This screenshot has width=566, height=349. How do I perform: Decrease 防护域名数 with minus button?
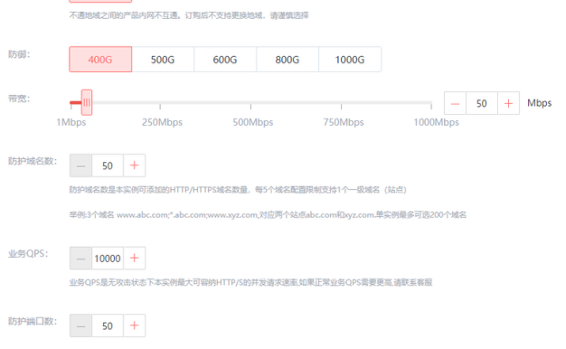click(x=80, y=165)
